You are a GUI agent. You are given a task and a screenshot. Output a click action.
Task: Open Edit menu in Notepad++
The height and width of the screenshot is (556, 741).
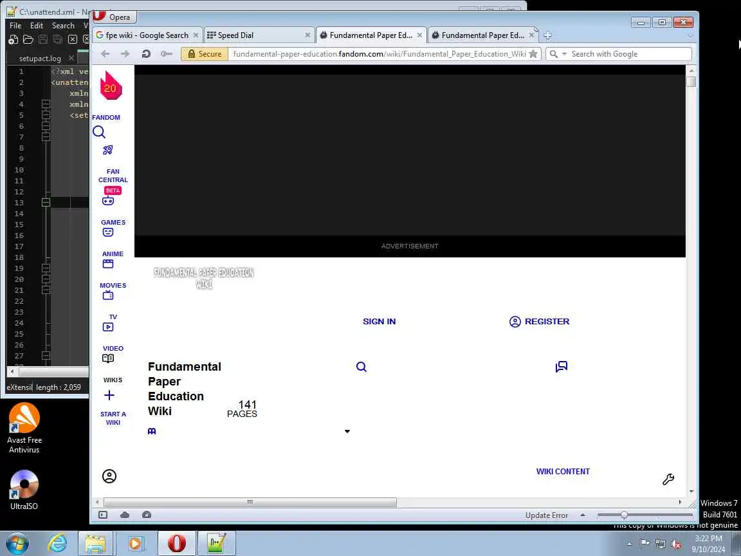(x=37, y=26)
